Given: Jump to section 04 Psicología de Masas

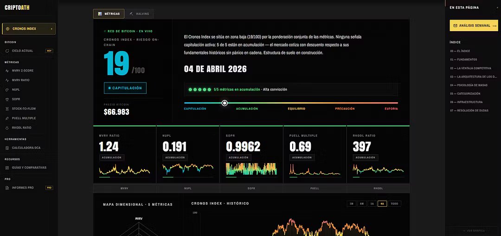Looking at the screenshot, I should [x=469, y=85].
